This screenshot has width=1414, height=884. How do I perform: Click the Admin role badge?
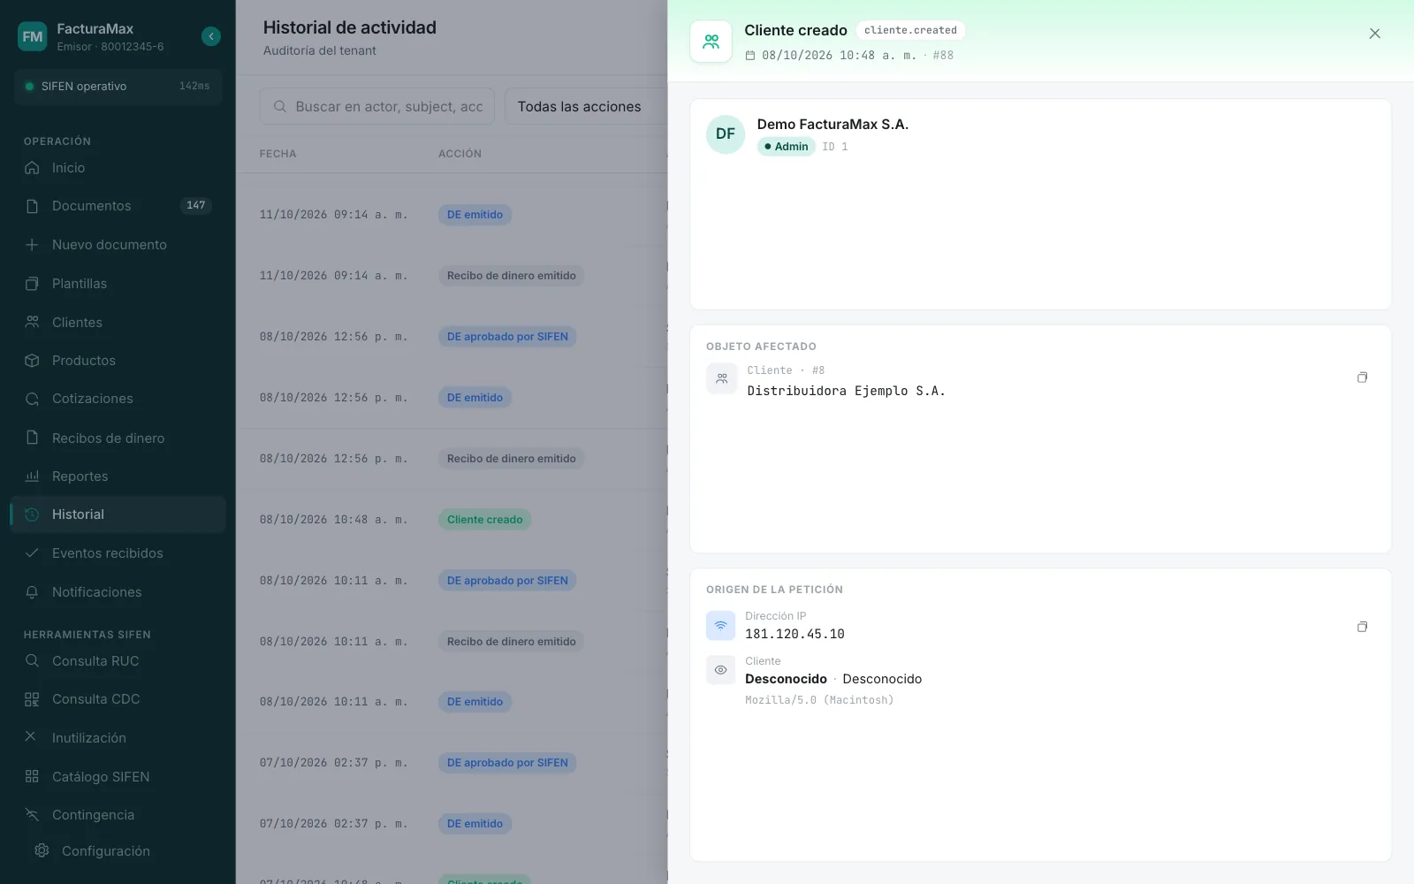coord(786,147)
